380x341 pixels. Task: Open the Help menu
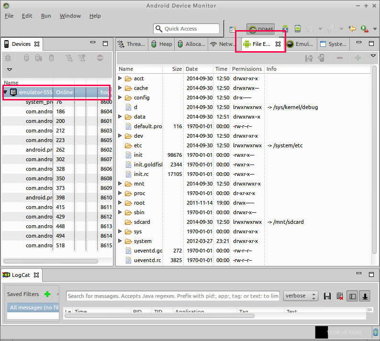pos(95,16)
